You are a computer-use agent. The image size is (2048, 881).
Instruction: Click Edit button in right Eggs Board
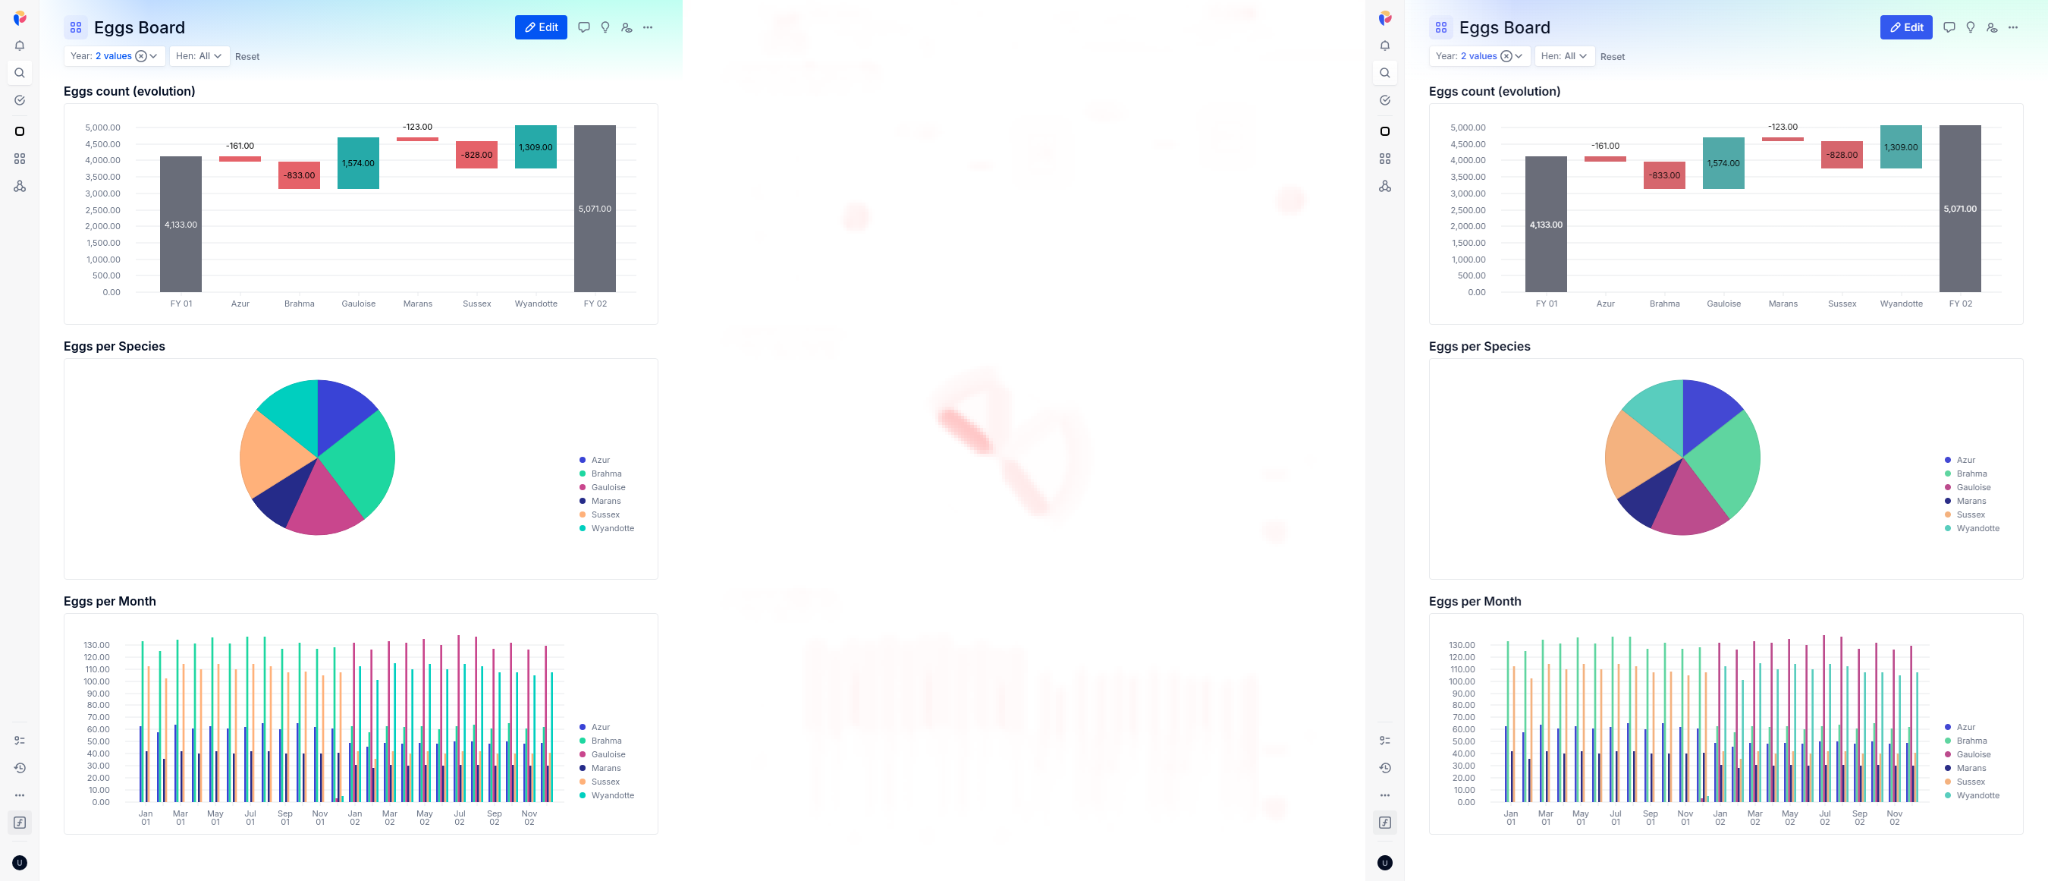click(1905, 27)
